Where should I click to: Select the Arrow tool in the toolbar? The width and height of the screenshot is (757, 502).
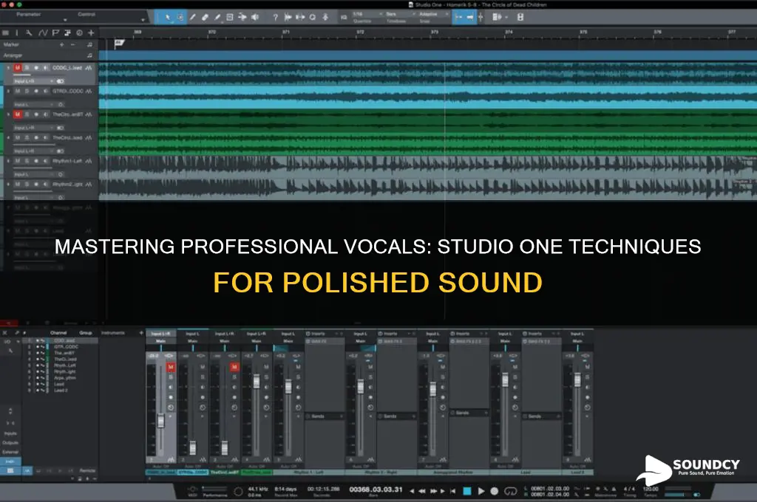(168, 18)
